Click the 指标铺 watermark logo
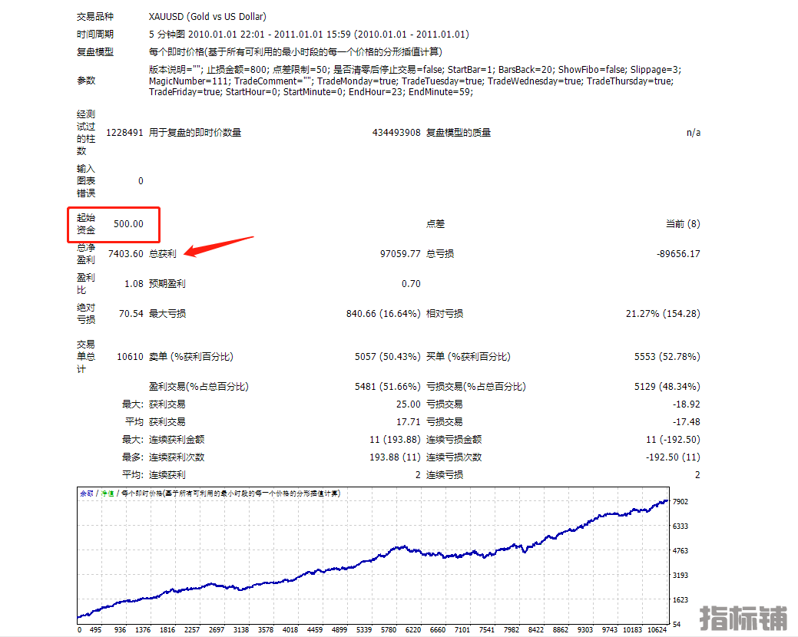 pyautogui.click(x=743, y=619)
